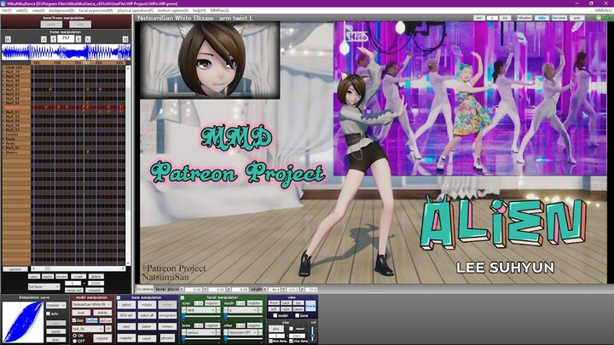Click the To camera button
Viewport: 614px width, 345px height.
click(x=144, y=289)
